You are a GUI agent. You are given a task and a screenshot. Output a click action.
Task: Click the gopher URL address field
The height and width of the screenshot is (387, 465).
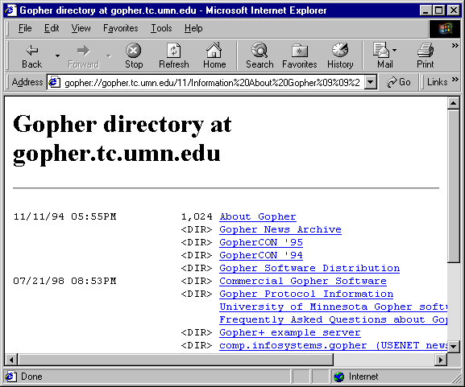point(212,83)
